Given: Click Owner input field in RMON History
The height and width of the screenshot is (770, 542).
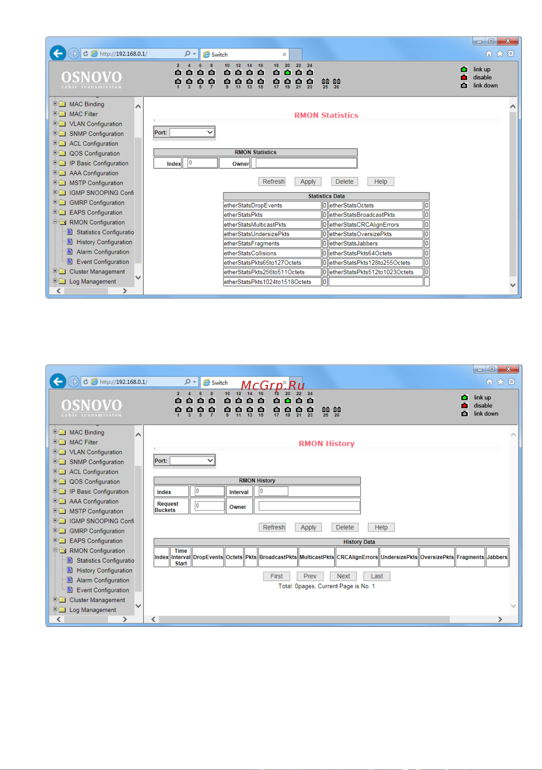Looking at the screenshot, I should pos(309,506).
